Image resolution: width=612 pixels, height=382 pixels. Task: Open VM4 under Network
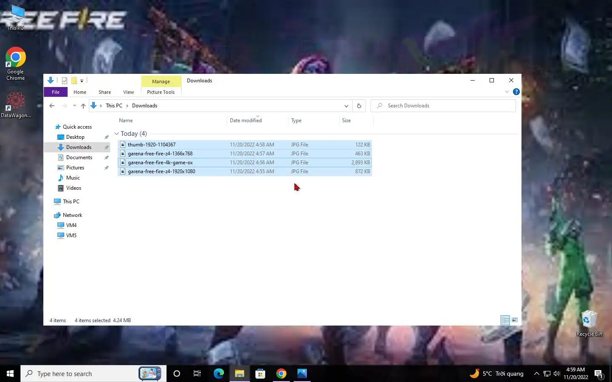71,225
